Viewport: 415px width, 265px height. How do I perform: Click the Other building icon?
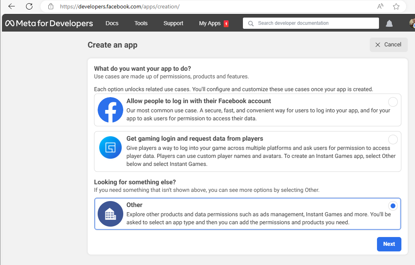click(110, 214)
